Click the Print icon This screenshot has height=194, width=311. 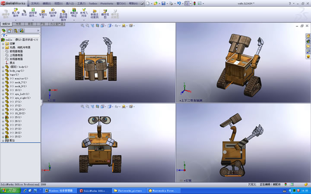click(x=171, y=3)
